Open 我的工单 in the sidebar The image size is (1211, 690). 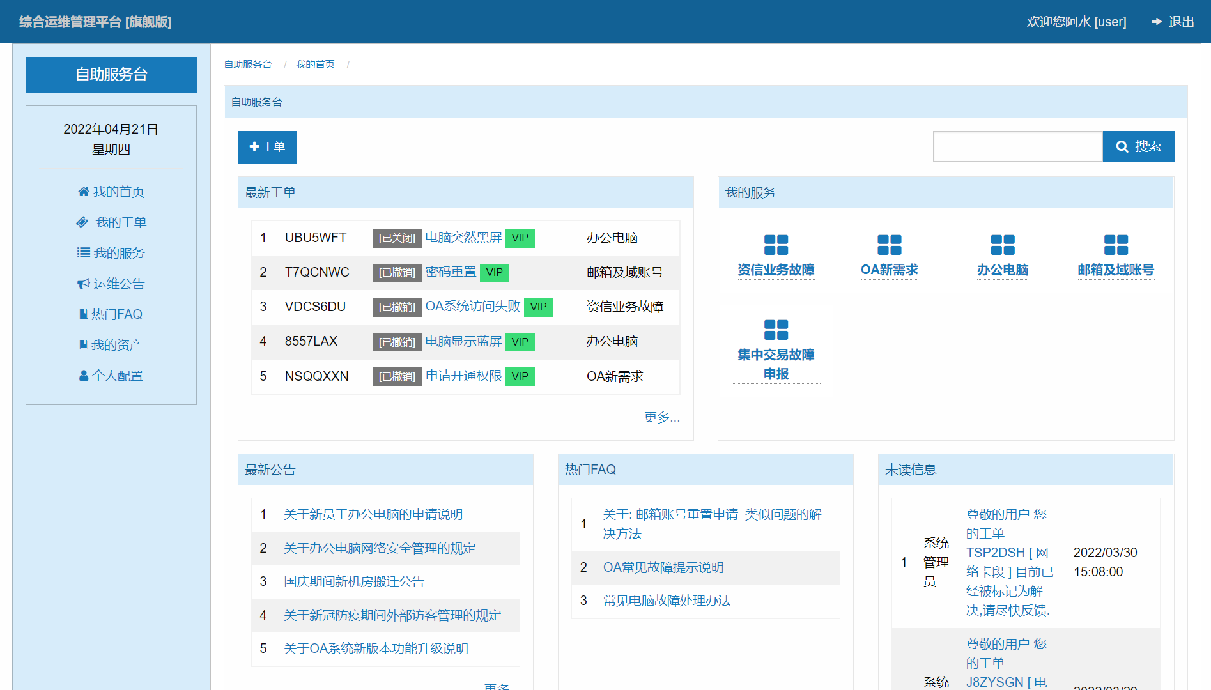click(x=120, y=222)
